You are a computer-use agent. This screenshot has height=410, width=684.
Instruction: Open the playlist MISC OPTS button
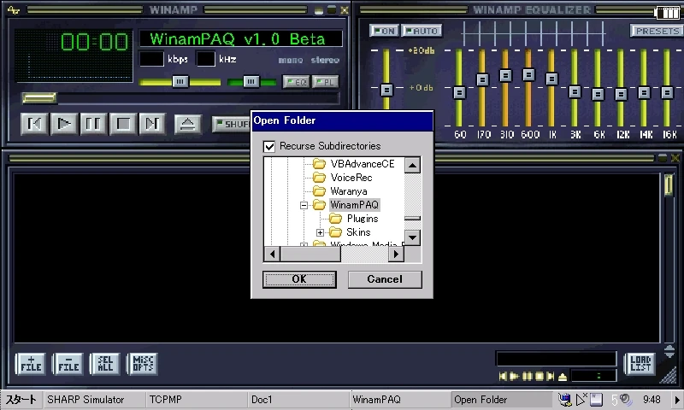143,364
